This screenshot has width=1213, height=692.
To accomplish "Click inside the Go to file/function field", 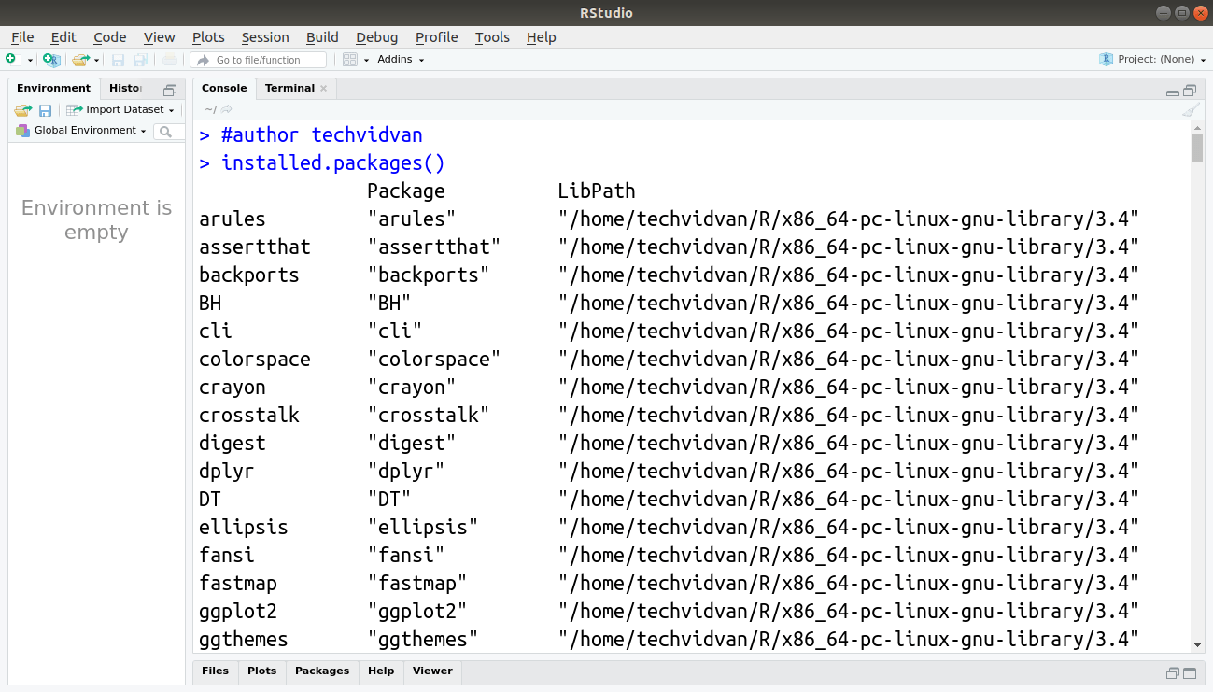I will click(x=258, y=59).
